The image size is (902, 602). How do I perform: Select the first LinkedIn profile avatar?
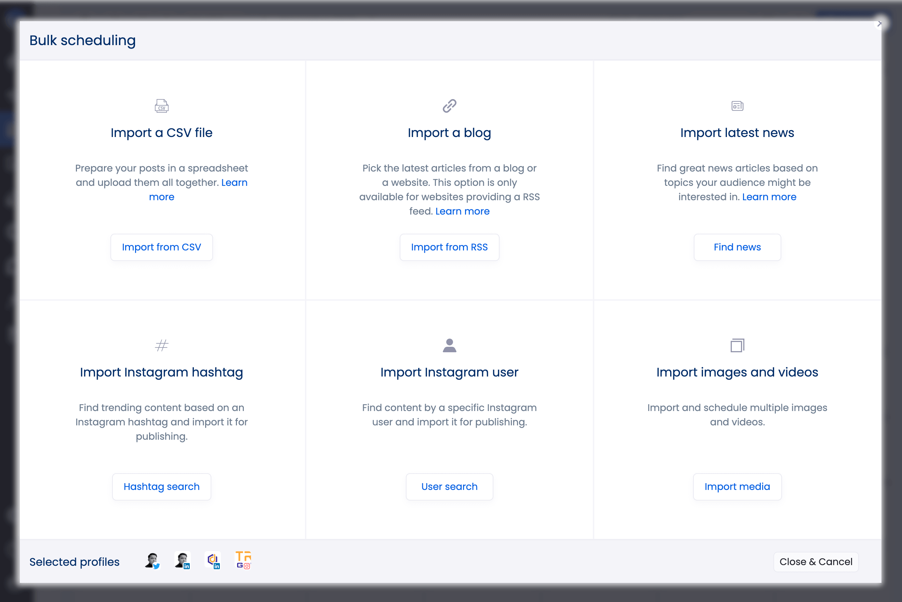(182, 561)
